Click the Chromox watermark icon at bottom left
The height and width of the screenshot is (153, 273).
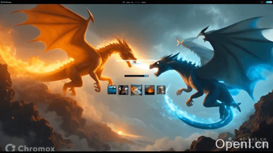click(x=10, y=148)
